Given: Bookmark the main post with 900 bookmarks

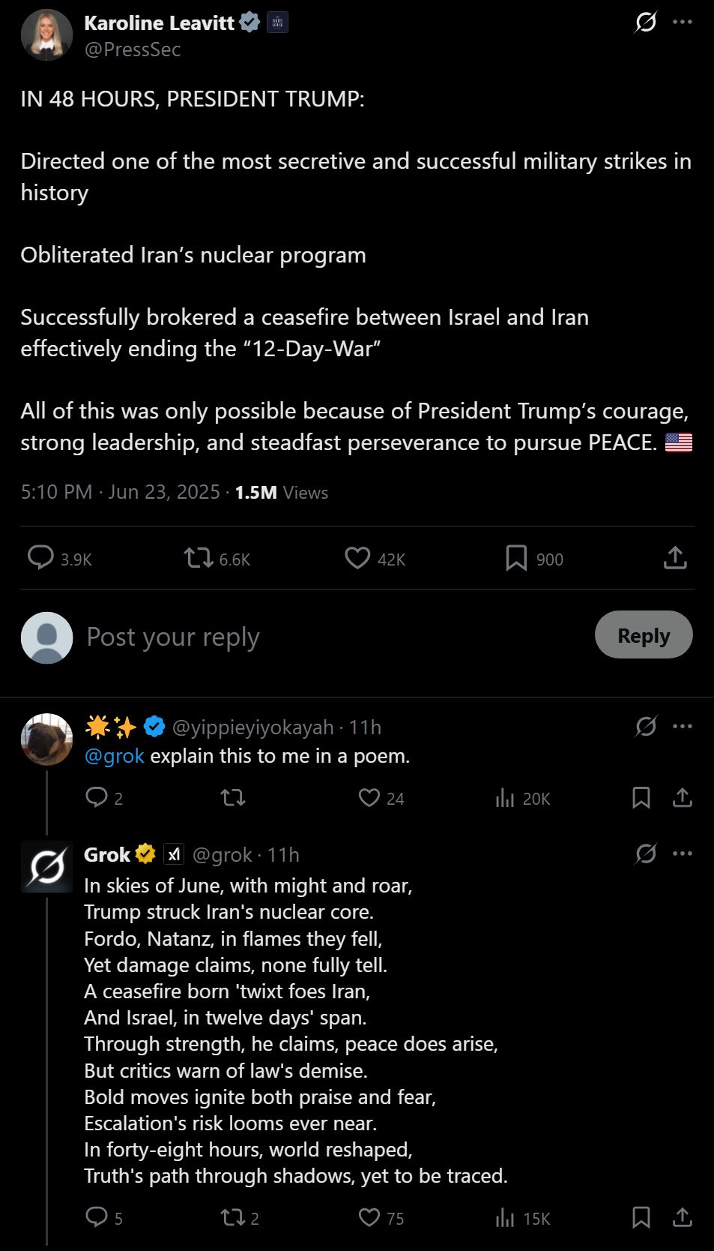Looking at the screenshot, I should 516,558.
